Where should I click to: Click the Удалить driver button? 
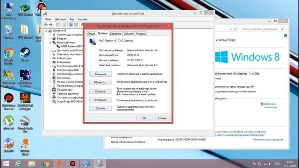pos(100,108)
